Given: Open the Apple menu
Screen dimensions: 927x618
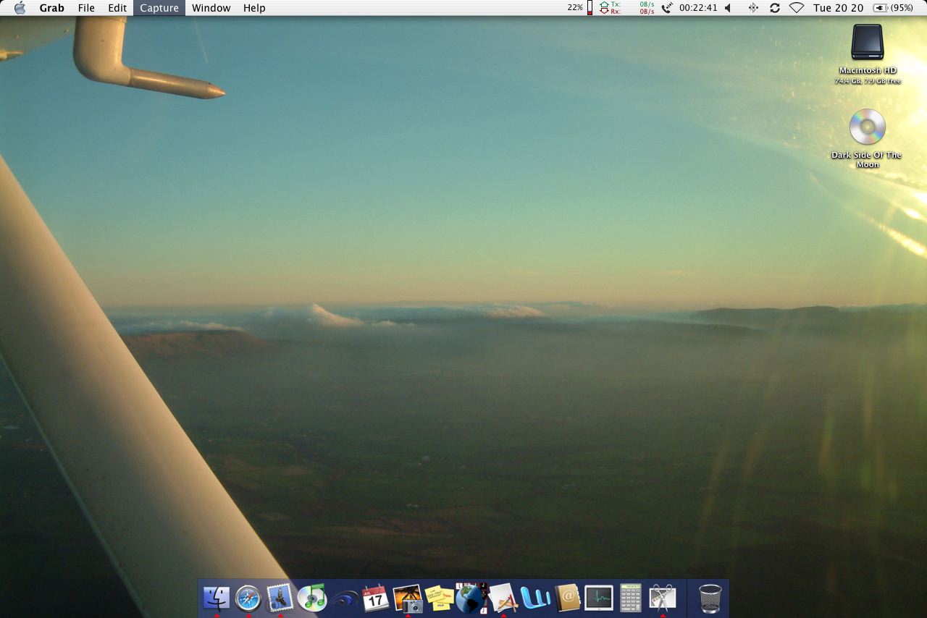Looking at the screenshot, I should click(x=20, y=8).
